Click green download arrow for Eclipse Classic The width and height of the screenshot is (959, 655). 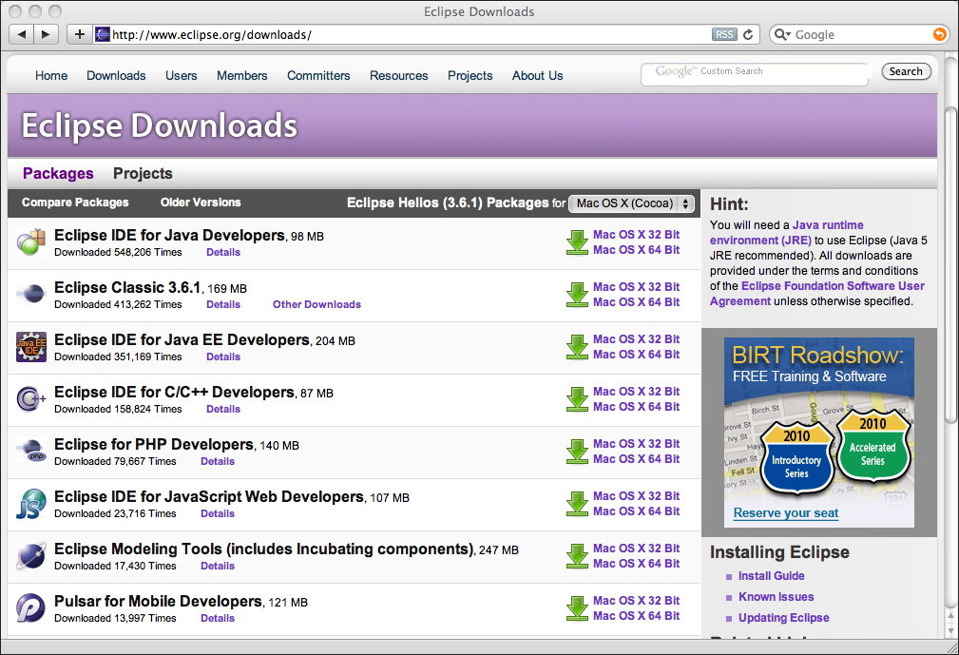[x=577, y=294]
